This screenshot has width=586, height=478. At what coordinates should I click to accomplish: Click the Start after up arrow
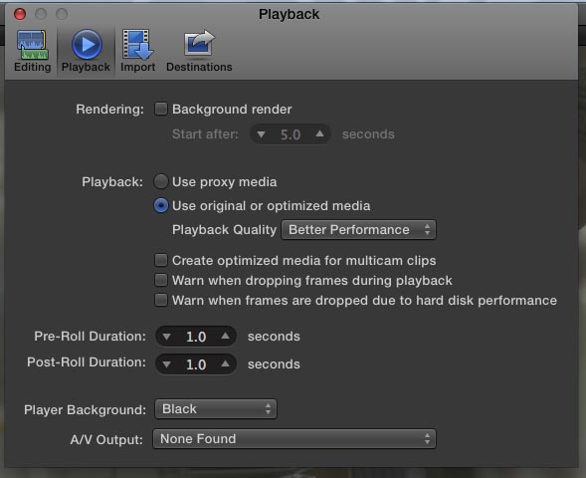click(319, 133)
